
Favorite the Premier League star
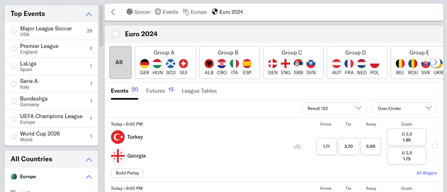pos(13,49)
